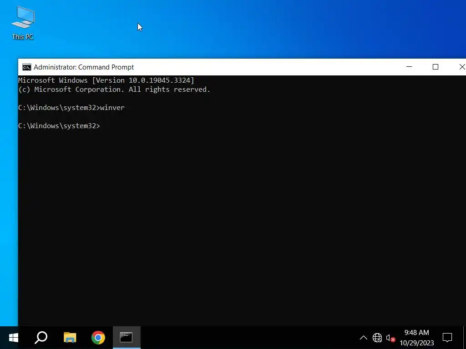Open taskbar Search magnifier

pyautogui.click(x=41, y=338)
